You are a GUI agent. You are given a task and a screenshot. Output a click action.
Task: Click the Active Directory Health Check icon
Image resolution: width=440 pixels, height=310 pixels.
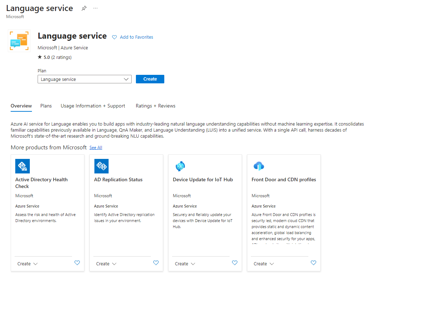coord(22,166)
